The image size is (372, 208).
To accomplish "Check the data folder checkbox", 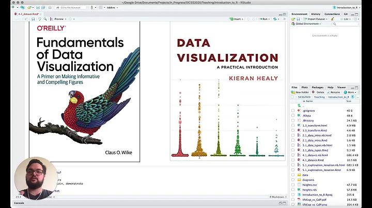I will click(293, 175).
